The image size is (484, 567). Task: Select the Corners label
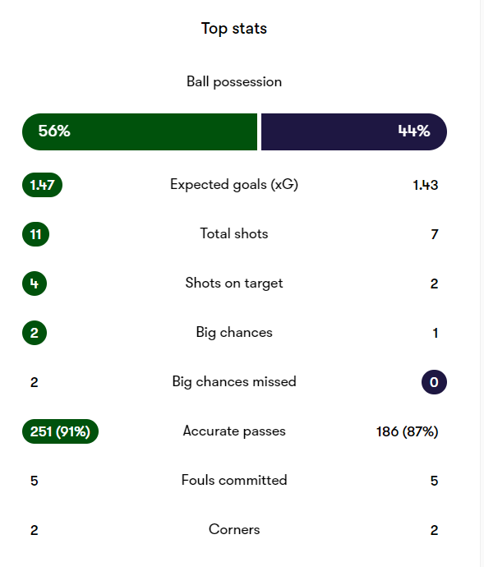pyautogui.click(x=234, y=529)
